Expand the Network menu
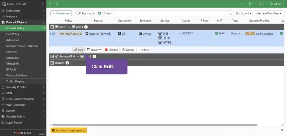 tap(23, 16)
